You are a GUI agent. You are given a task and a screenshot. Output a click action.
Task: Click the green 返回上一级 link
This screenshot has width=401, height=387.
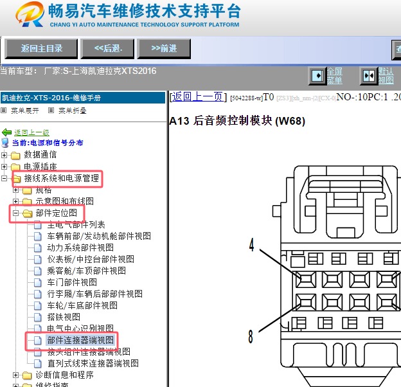point(31,132)
